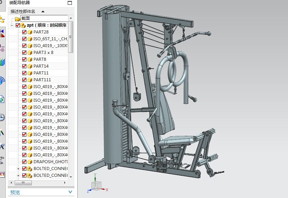
Task: Click the navigator scroll up arrow
Action: [71, 18]
